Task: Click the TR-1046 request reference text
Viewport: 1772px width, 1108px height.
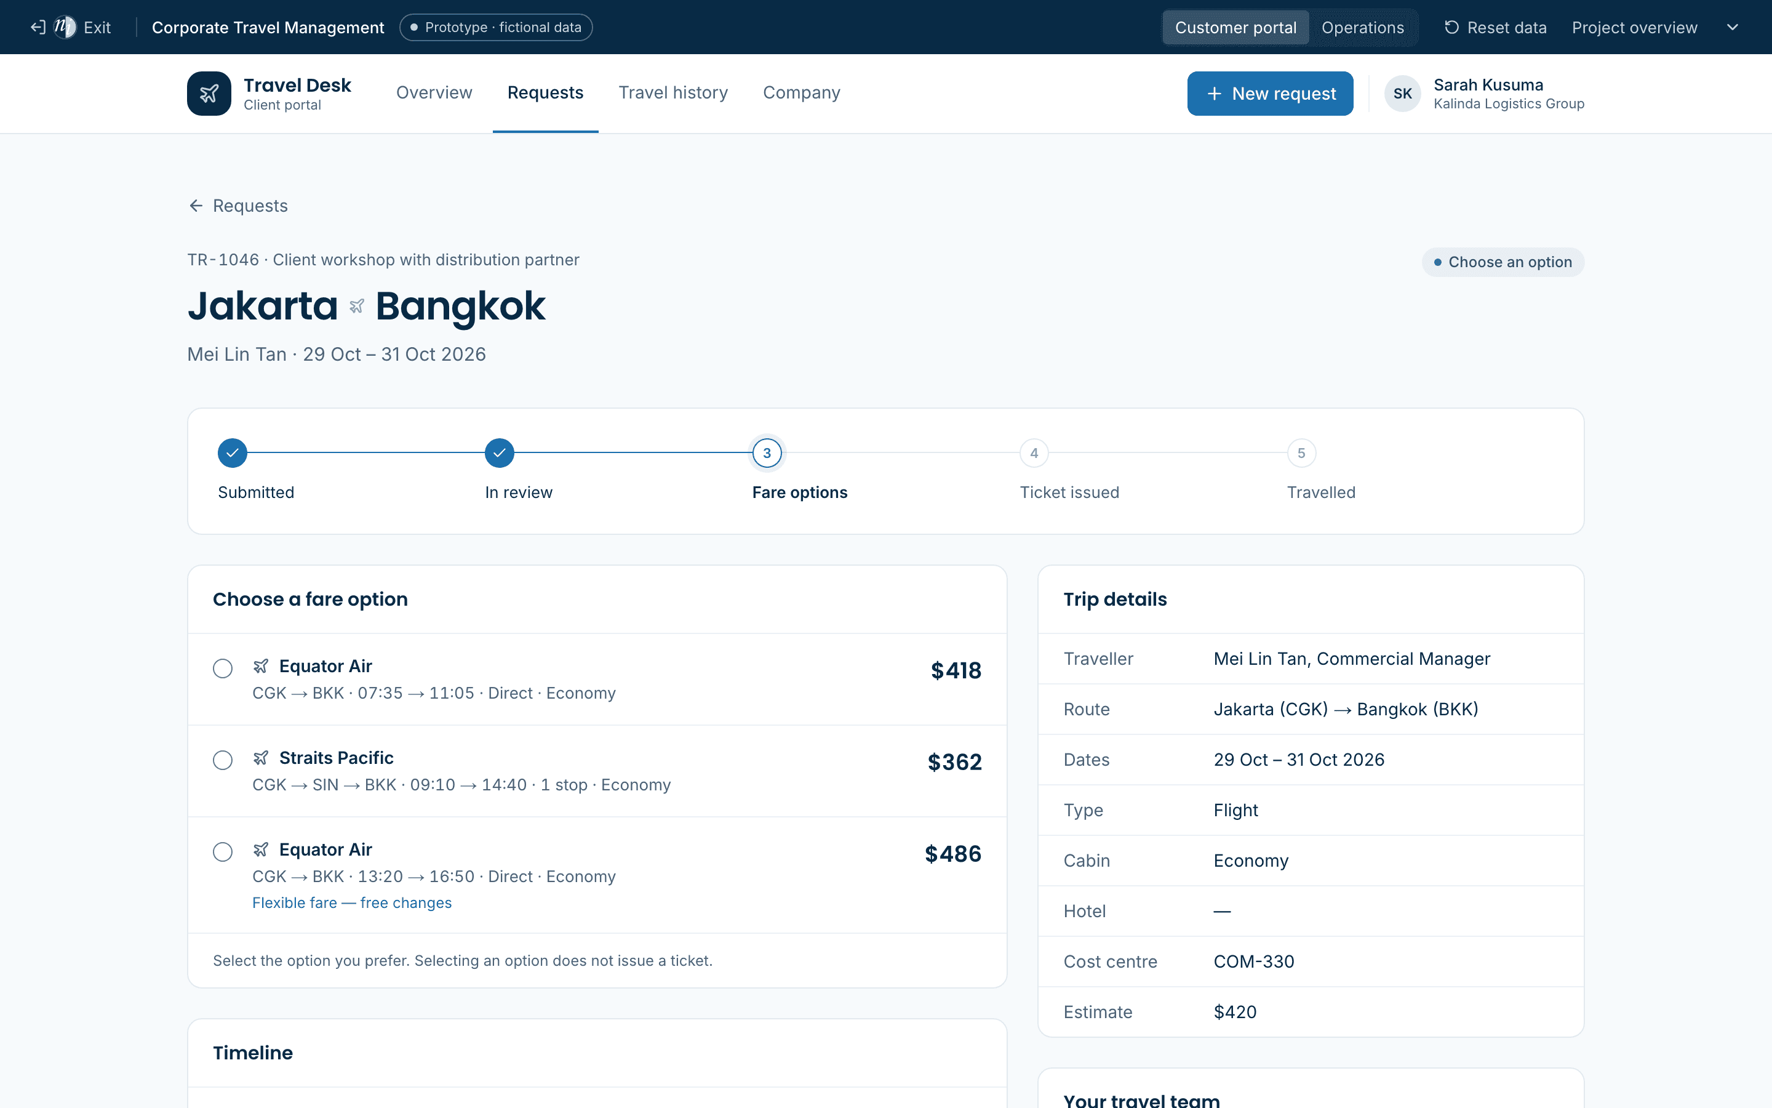Action: click(x=223, y=260)
